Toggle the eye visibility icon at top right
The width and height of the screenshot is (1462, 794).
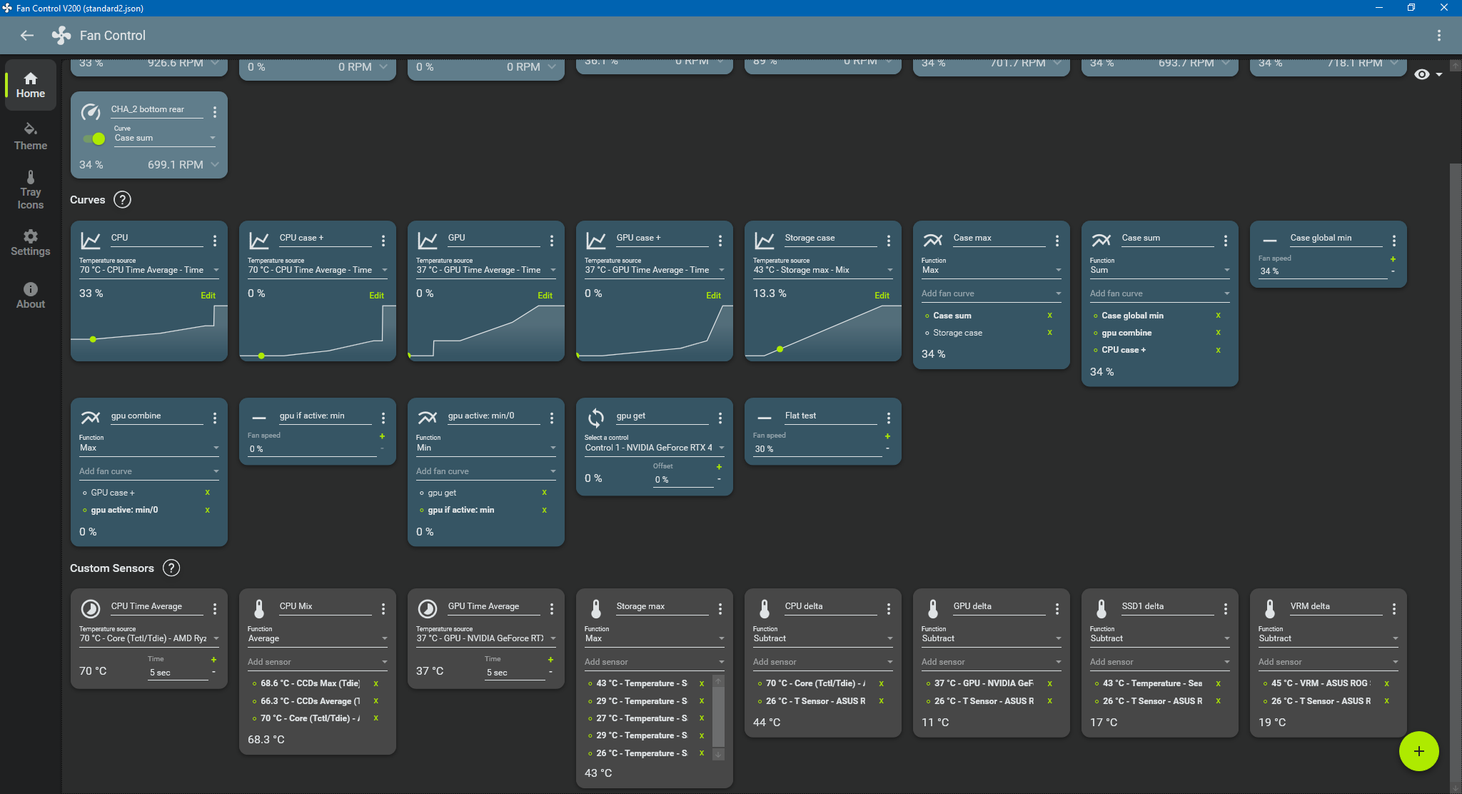tap(1421, 74)
